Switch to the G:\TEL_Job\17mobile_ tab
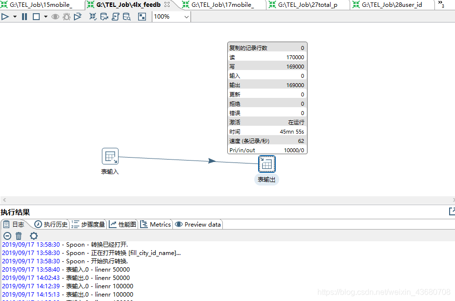The width and height of the screenshot is (455, 301). (x=222, y=4)
